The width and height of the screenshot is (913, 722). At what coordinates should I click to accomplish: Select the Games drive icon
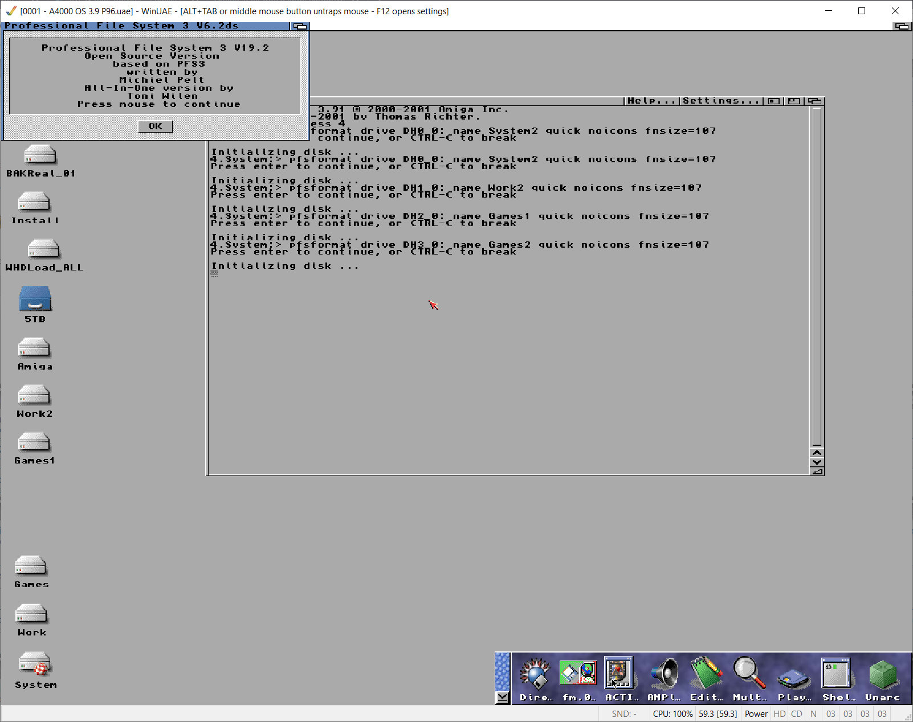(x=31, y=566)
